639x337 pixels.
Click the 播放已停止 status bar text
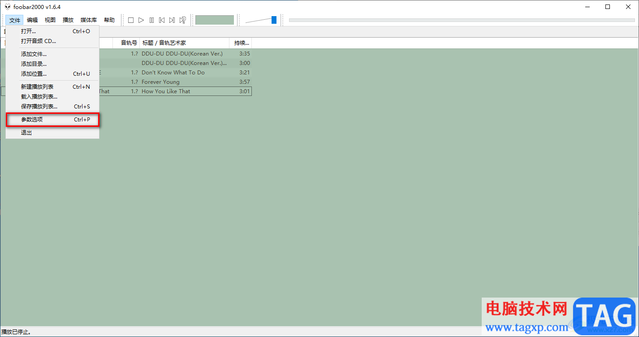coord(16,332)
